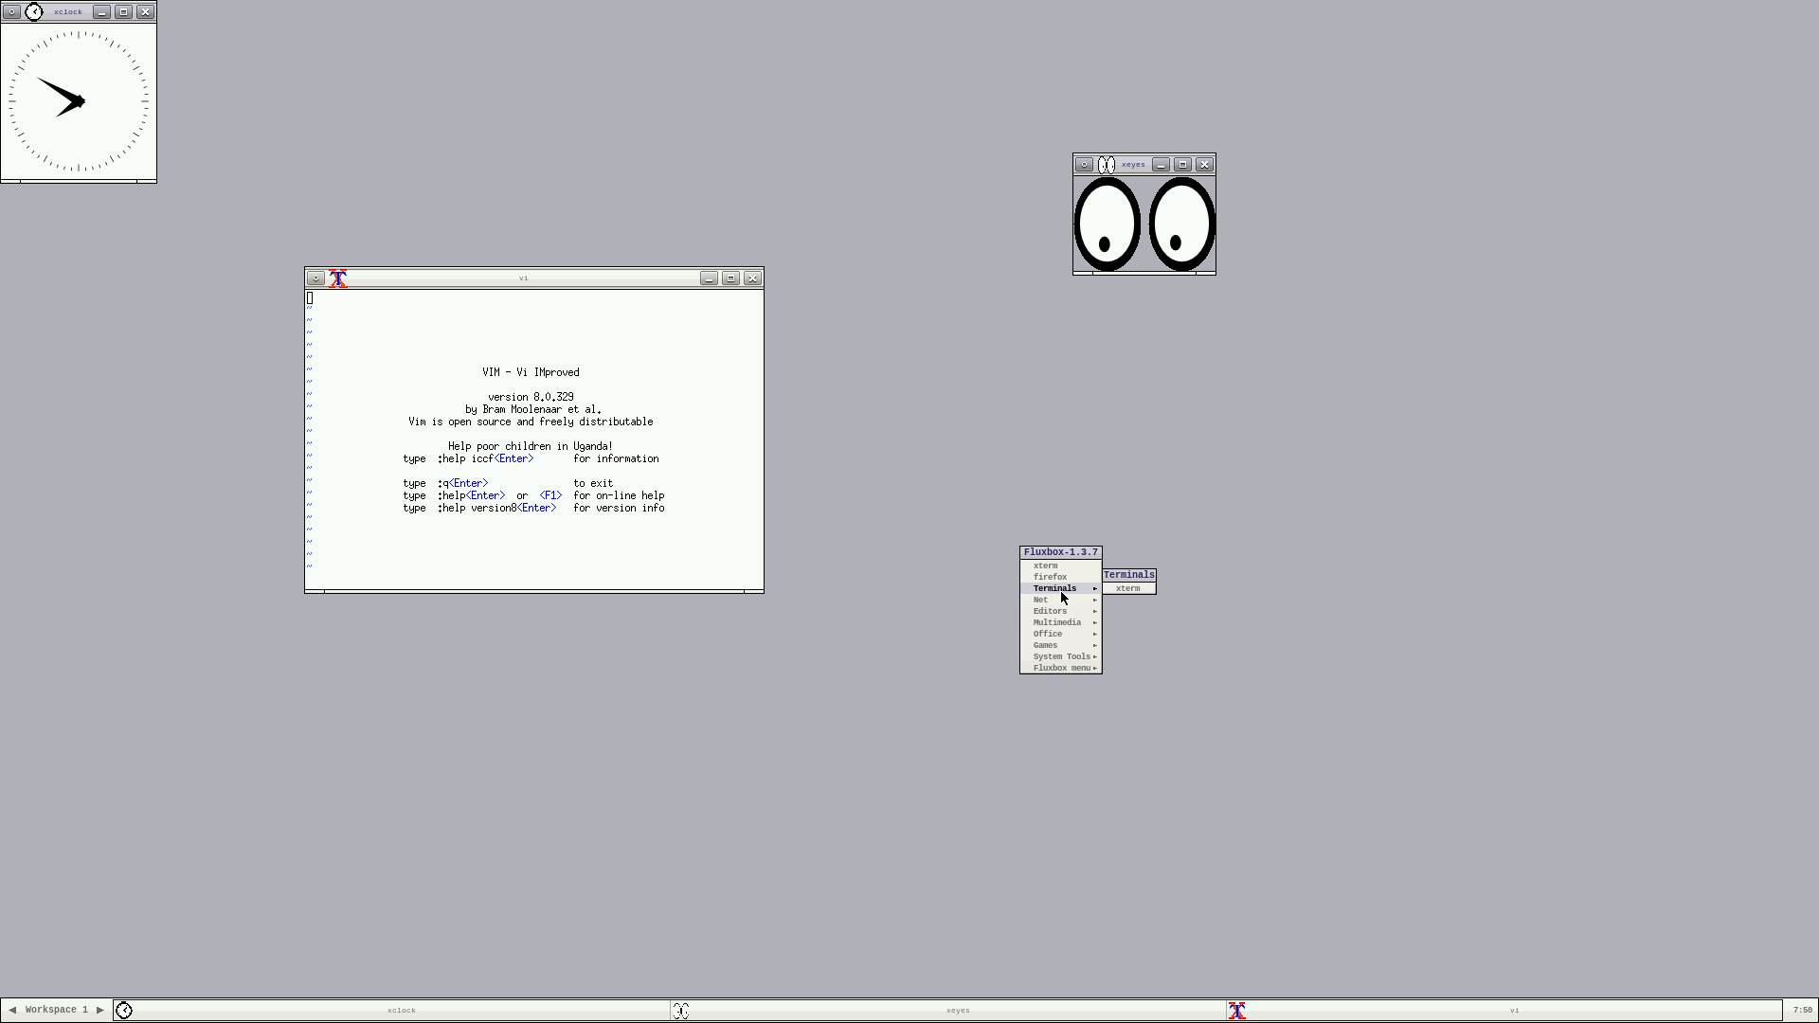The height and width of the screenshot is (1023, 1819).
Task: Switch to the next workspace arrow
Action: pyautogui.click(x=100, y=1011)
